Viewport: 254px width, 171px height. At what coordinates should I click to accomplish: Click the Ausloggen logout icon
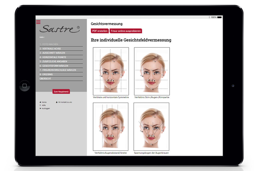pos(40,108)
